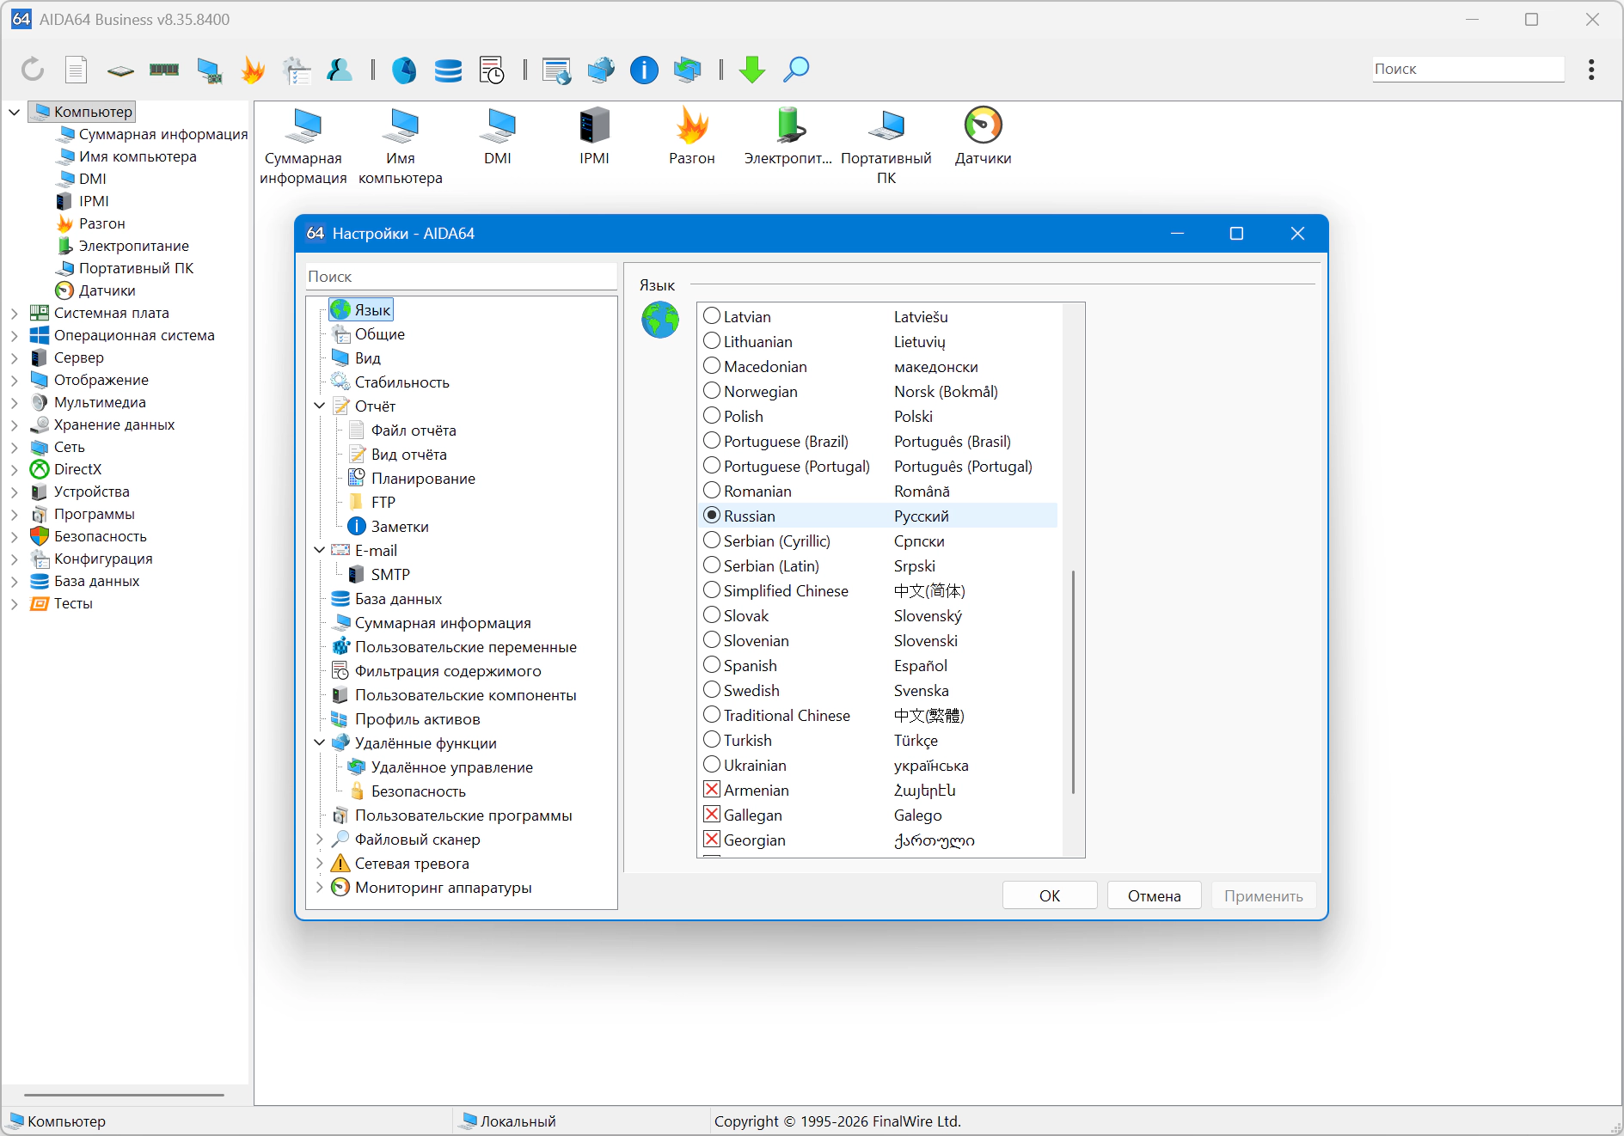The image size is (1624, 1136).
Task: Click the scheduled report clock icon
Action: tap(492, 70)
